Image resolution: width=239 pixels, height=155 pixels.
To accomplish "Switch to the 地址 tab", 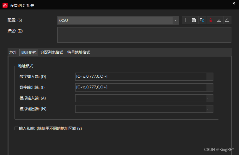I will point(13,52).
